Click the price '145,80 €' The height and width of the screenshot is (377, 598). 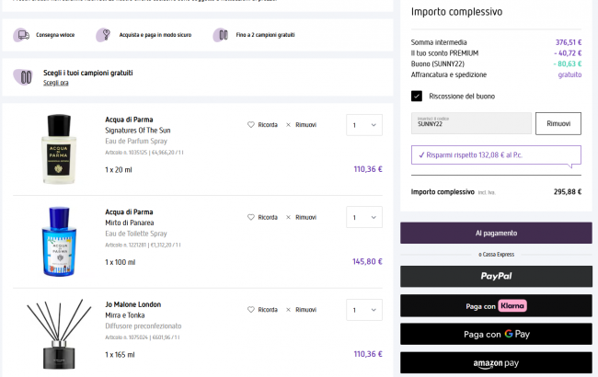[367, 261]
